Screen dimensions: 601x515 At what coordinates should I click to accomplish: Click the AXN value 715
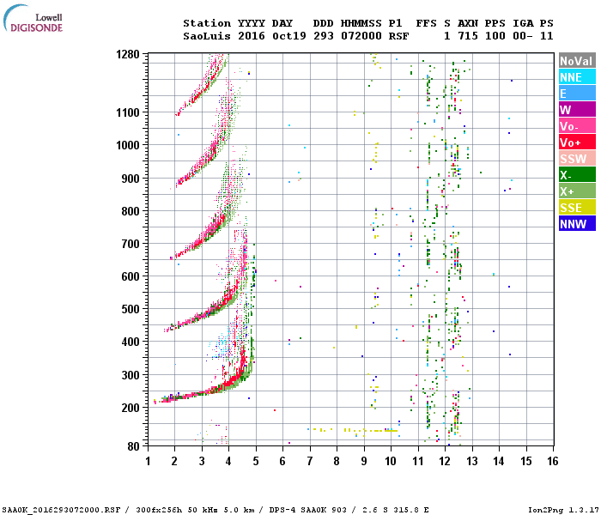468,36
